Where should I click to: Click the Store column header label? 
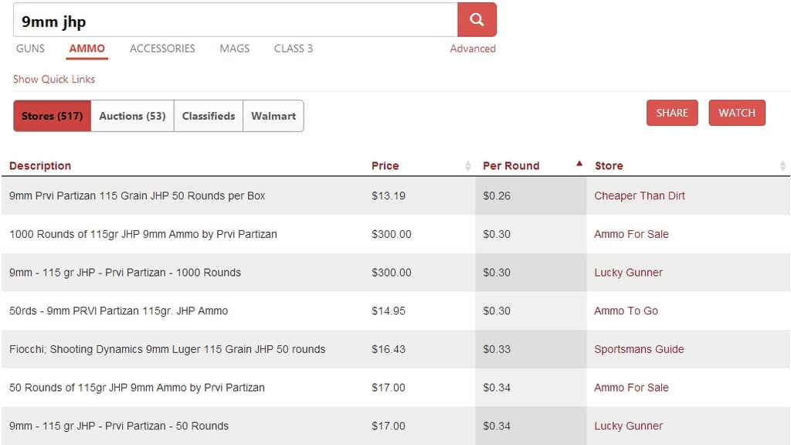pos(609,166)
